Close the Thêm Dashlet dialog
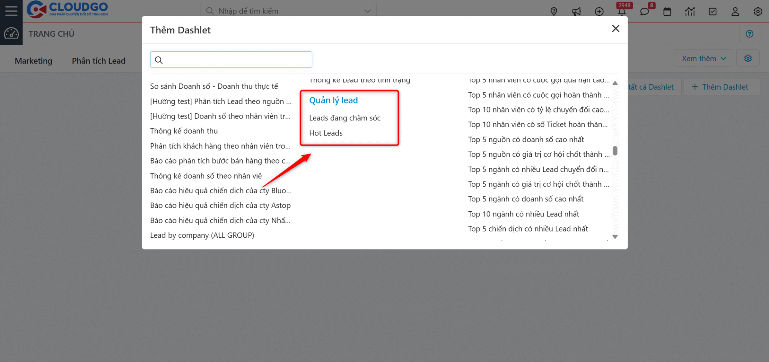 [x=615, y=29]
